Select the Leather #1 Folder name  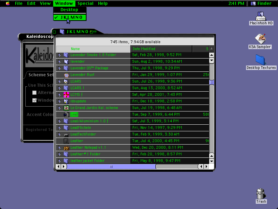click(85, 154)
